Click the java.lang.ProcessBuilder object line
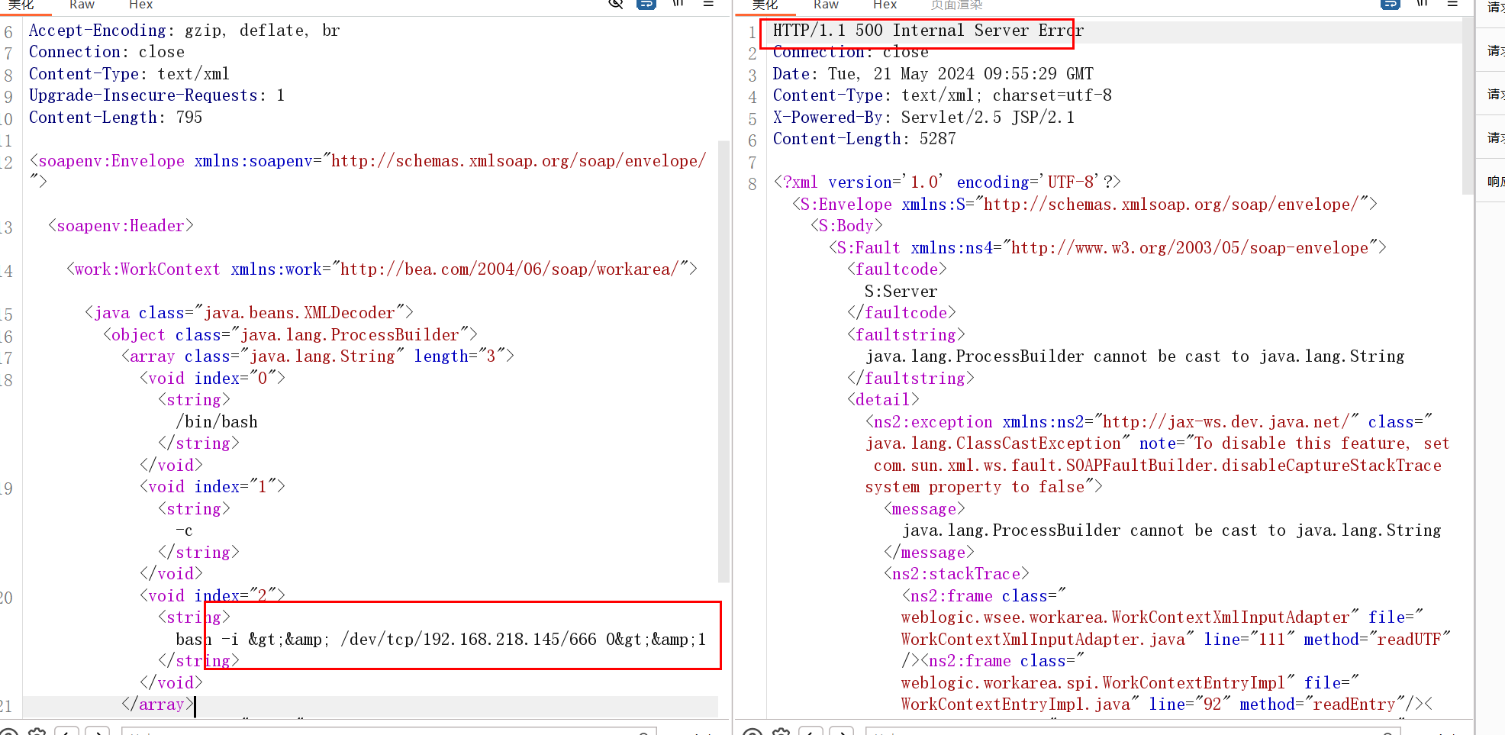The width and height of the screenshot is (1505, 735). (x=290, y=335)
